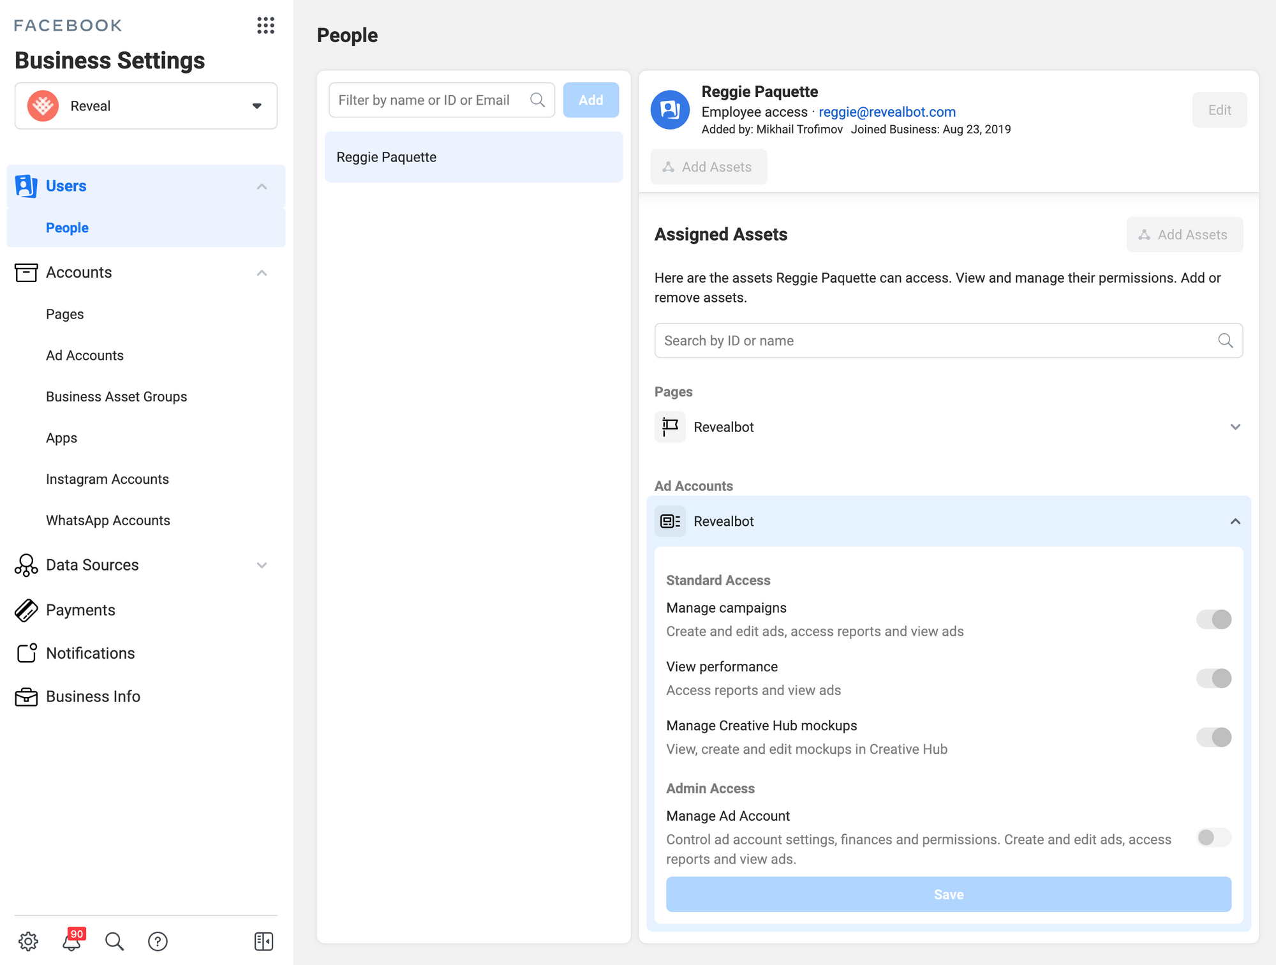The image size is (1276, 965).
Task: Click the Notifications square icon
Action: pyautogui.click(x=27, y=653)
